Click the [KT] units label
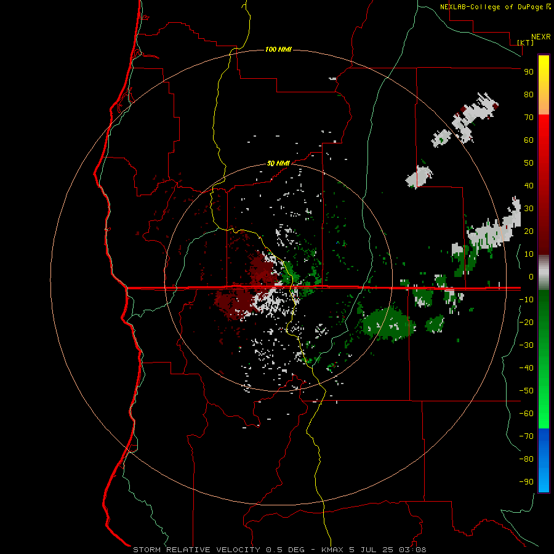This screenshot has height=554, width=554. coord(526,42)
